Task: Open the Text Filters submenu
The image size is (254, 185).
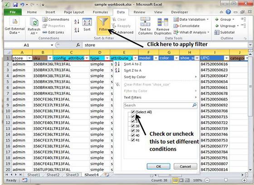Action: pos(132,97)
